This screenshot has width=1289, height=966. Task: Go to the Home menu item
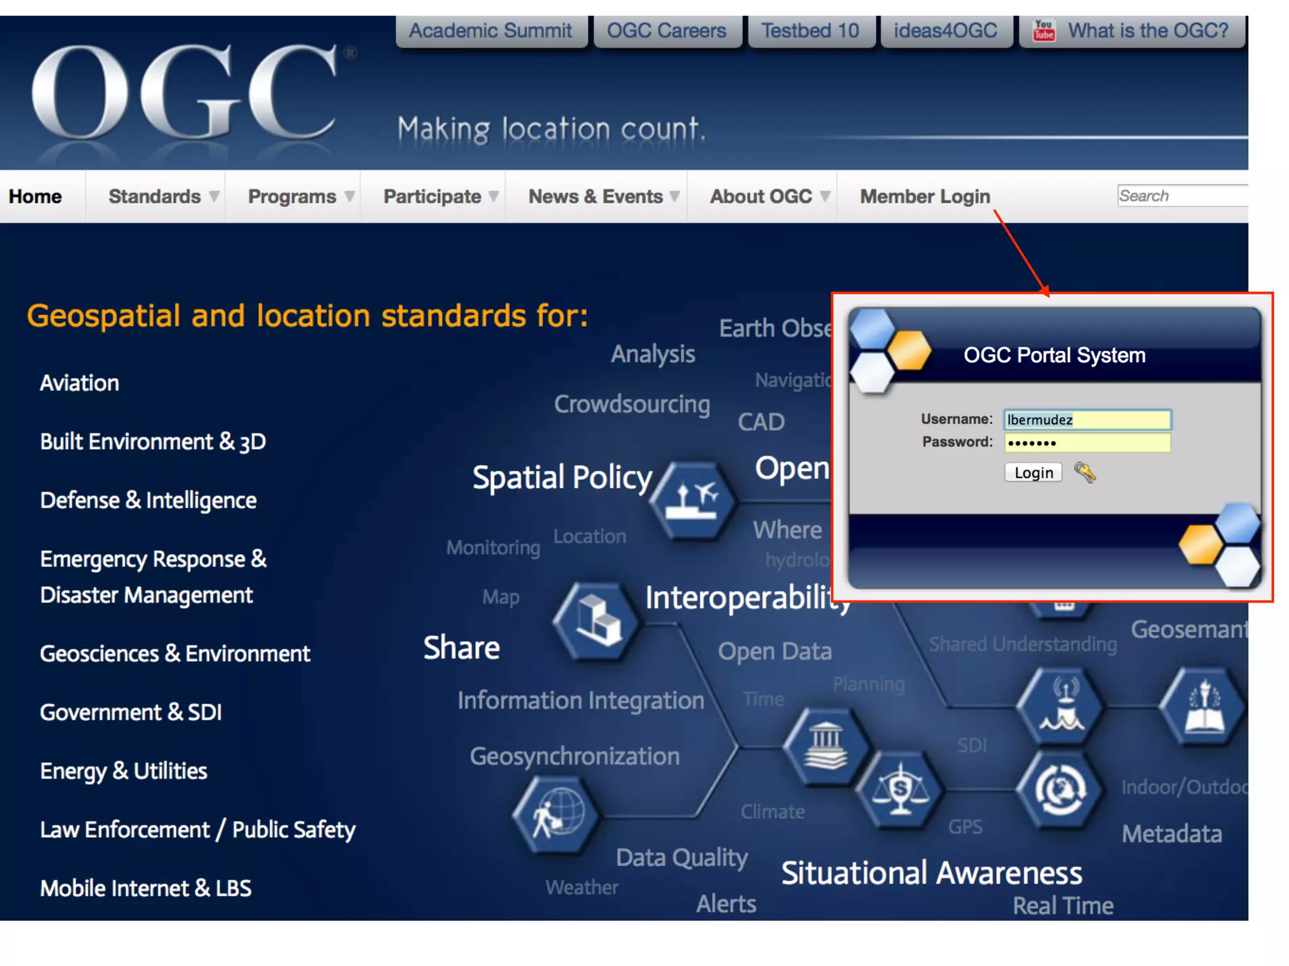pyautogui.click(x=35, y=197)
